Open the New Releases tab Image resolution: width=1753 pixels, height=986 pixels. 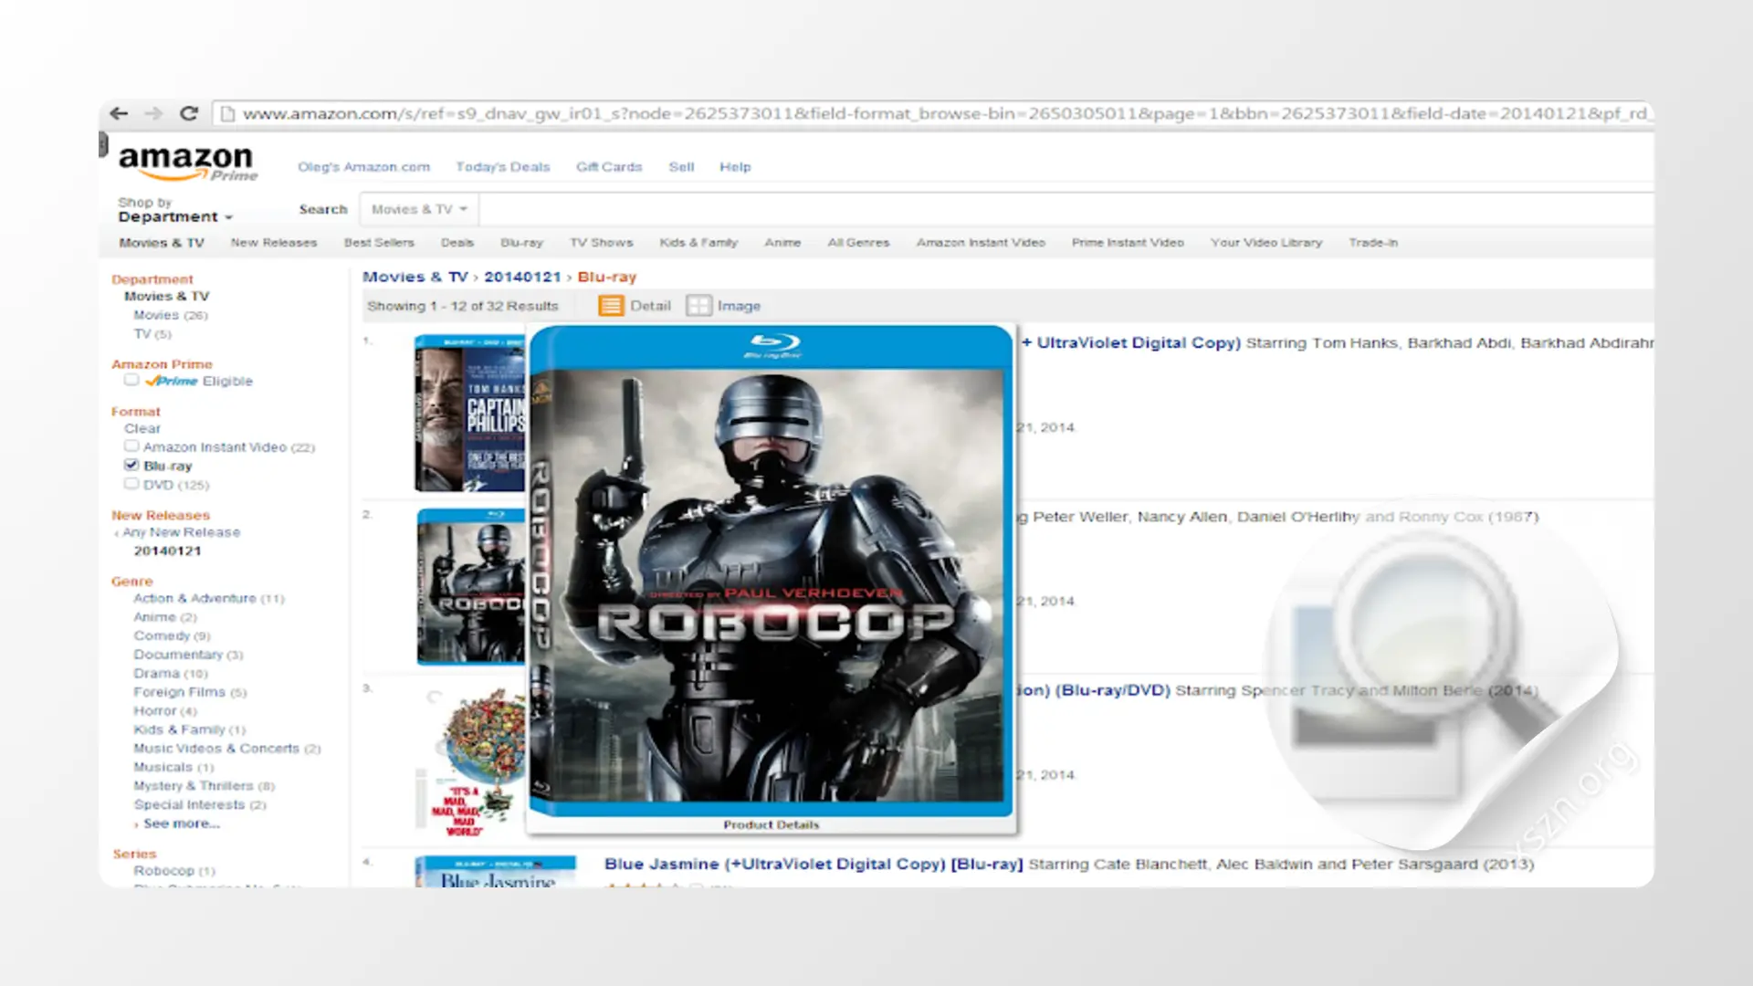click(274, 243)
